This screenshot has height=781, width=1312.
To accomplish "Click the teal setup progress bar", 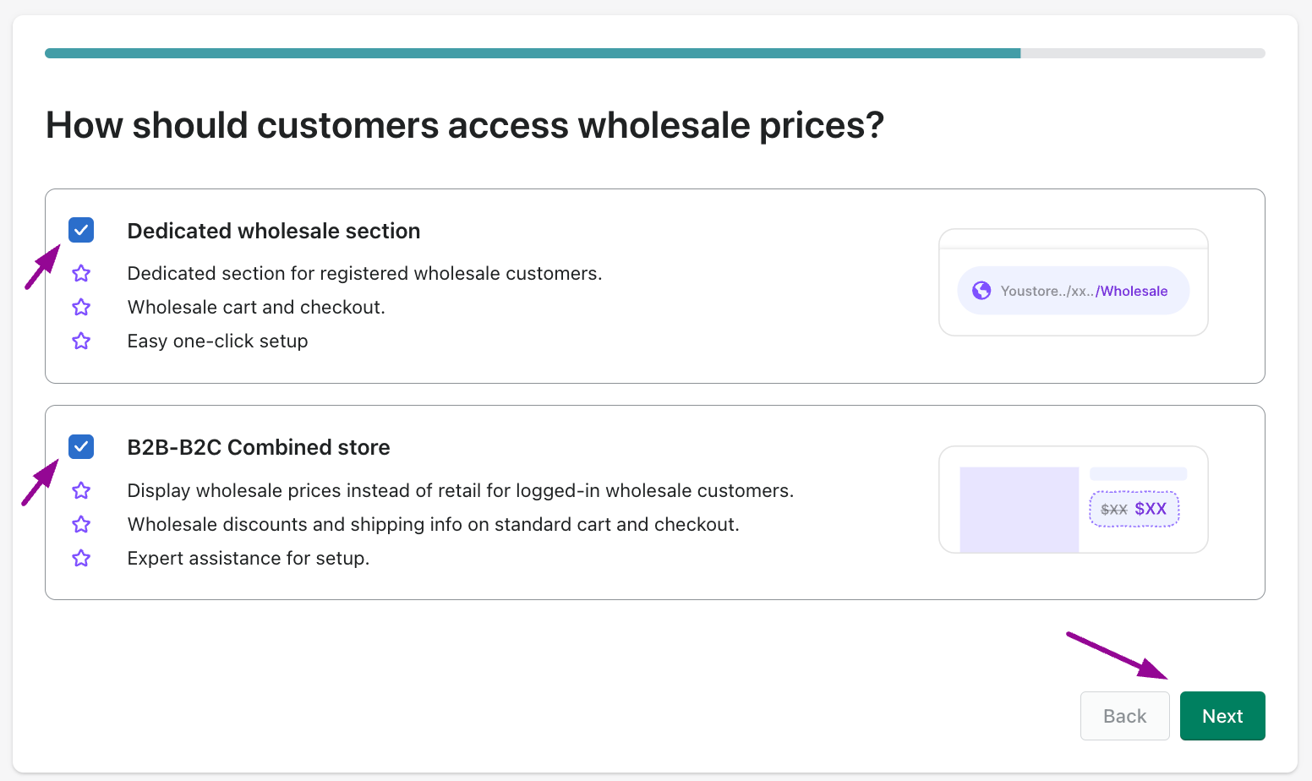I will 533,53.
